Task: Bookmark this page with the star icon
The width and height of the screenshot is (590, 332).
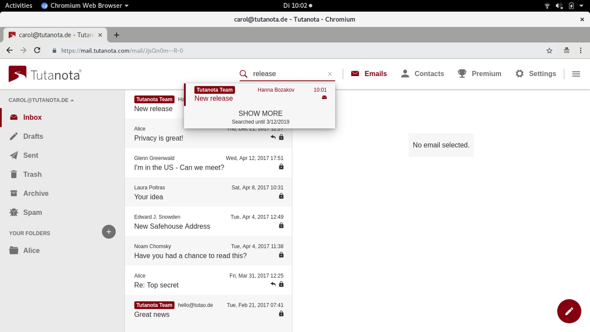Action: 549,51
